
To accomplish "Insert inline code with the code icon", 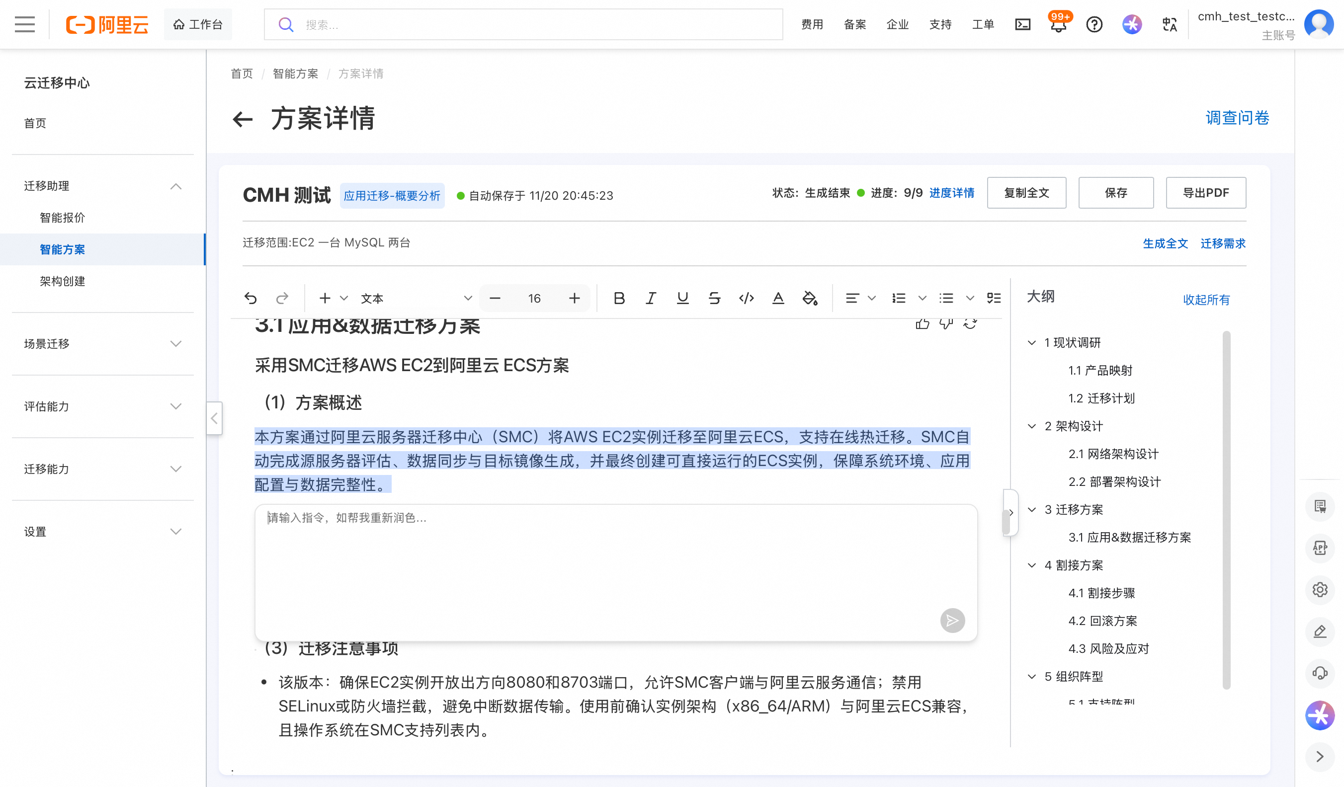I will pyautogui.click(x=746, y=298).
